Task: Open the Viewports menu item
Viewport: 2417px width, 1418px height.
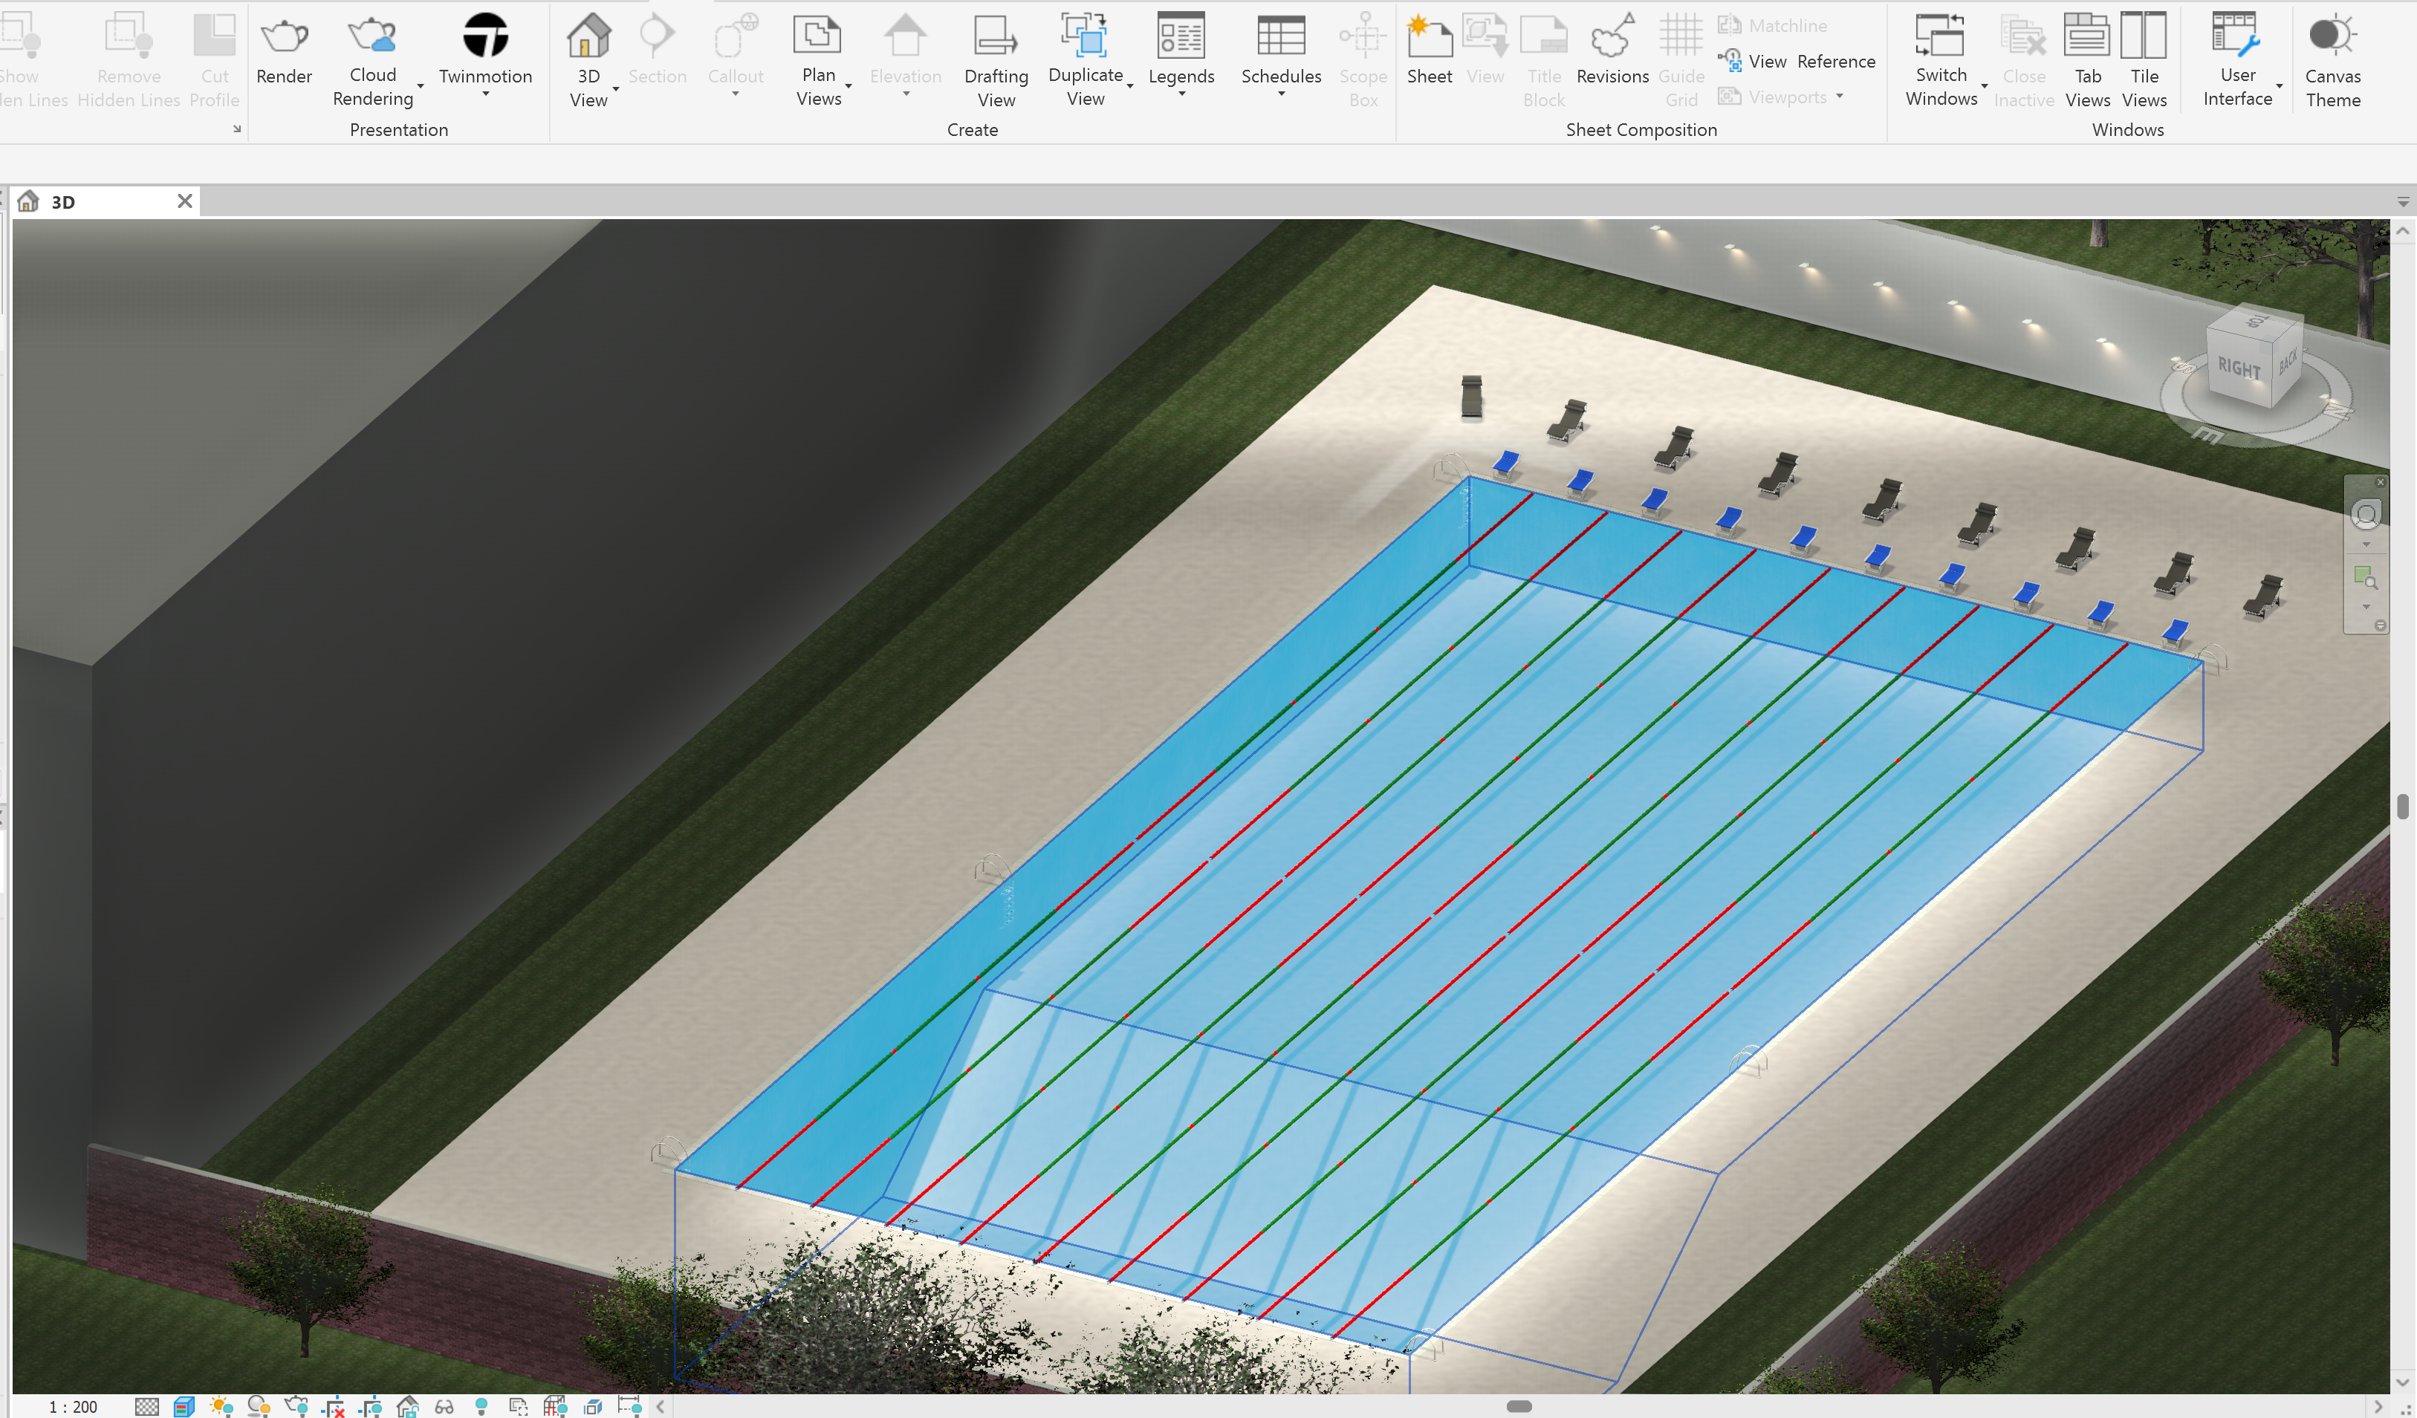Action: (1786, 96)
